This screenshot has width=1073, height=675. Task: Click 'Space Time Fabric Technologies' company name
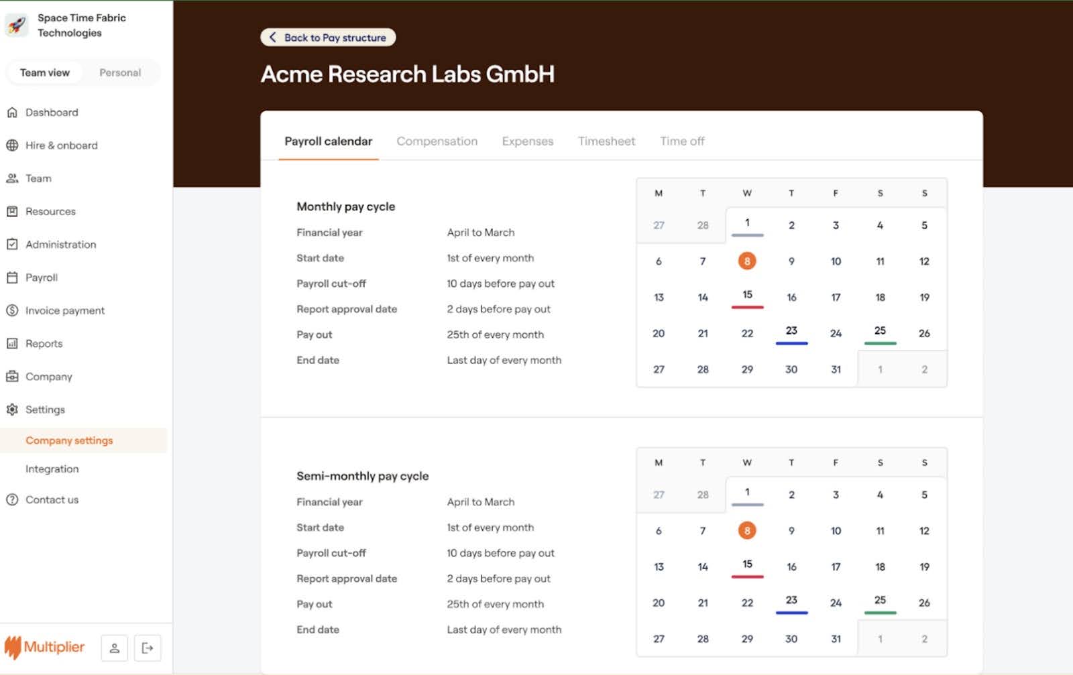82,25
